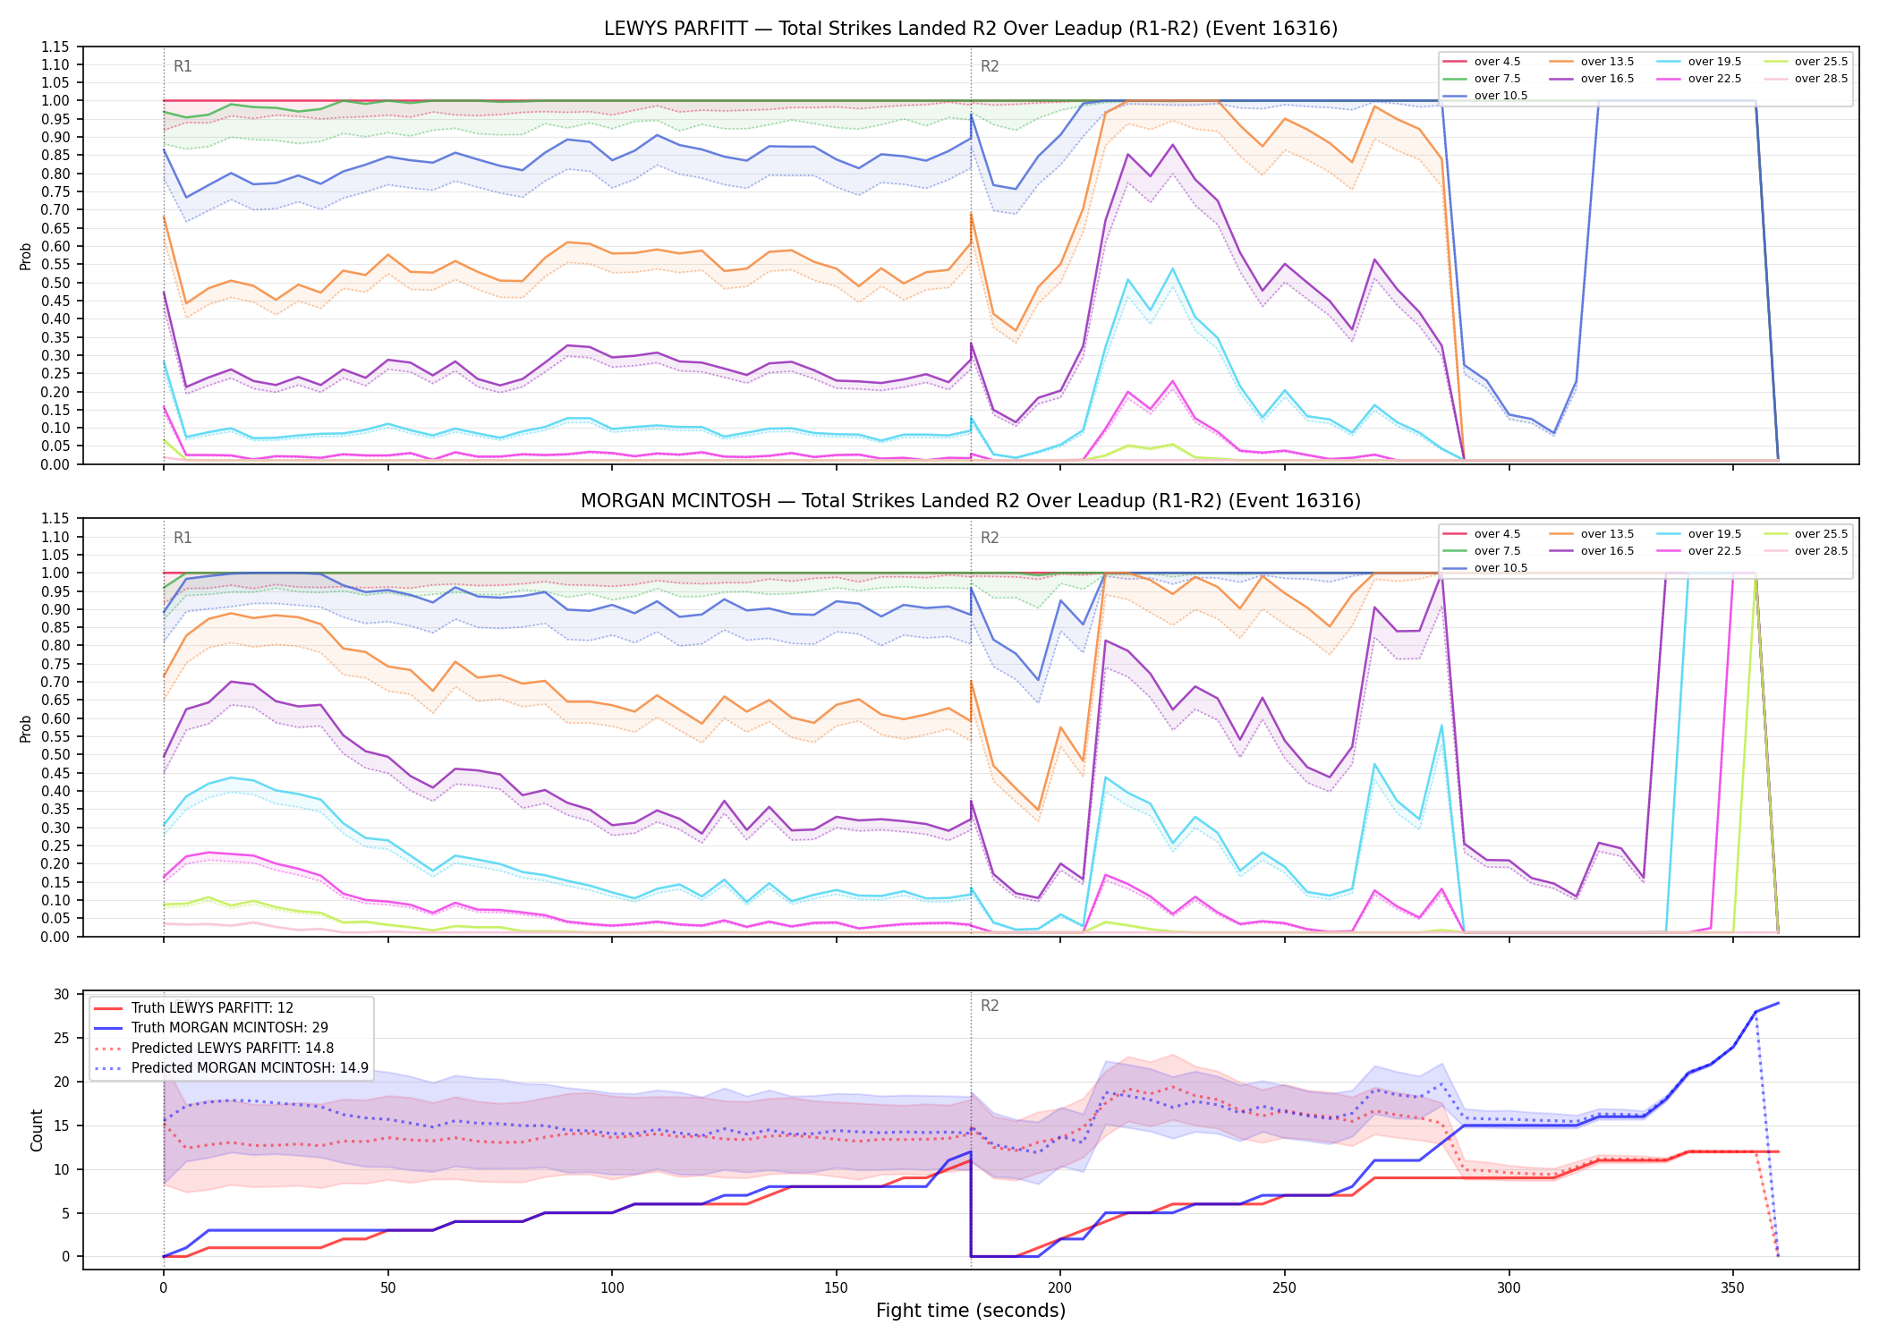Click the MORGAN MCINTOSH chart title

click(x=971, y=501)
